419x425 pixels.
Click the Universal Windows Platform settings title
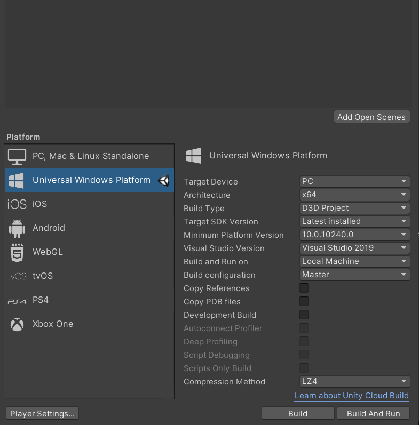[268, 156]
